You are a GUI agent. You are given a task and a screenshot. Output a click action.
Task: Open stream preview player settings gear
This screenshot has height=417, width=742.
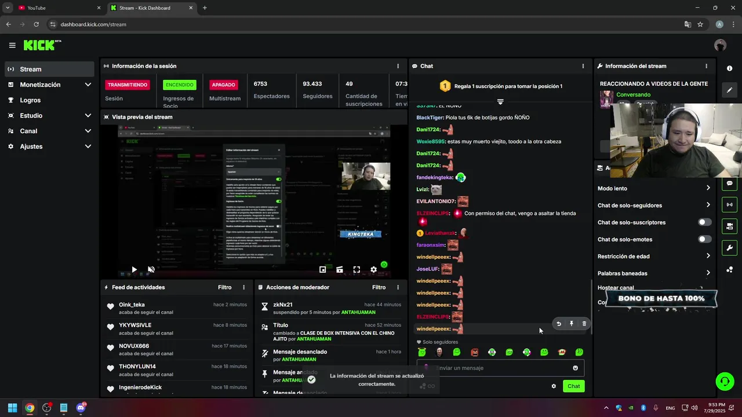tap(374, 269)
